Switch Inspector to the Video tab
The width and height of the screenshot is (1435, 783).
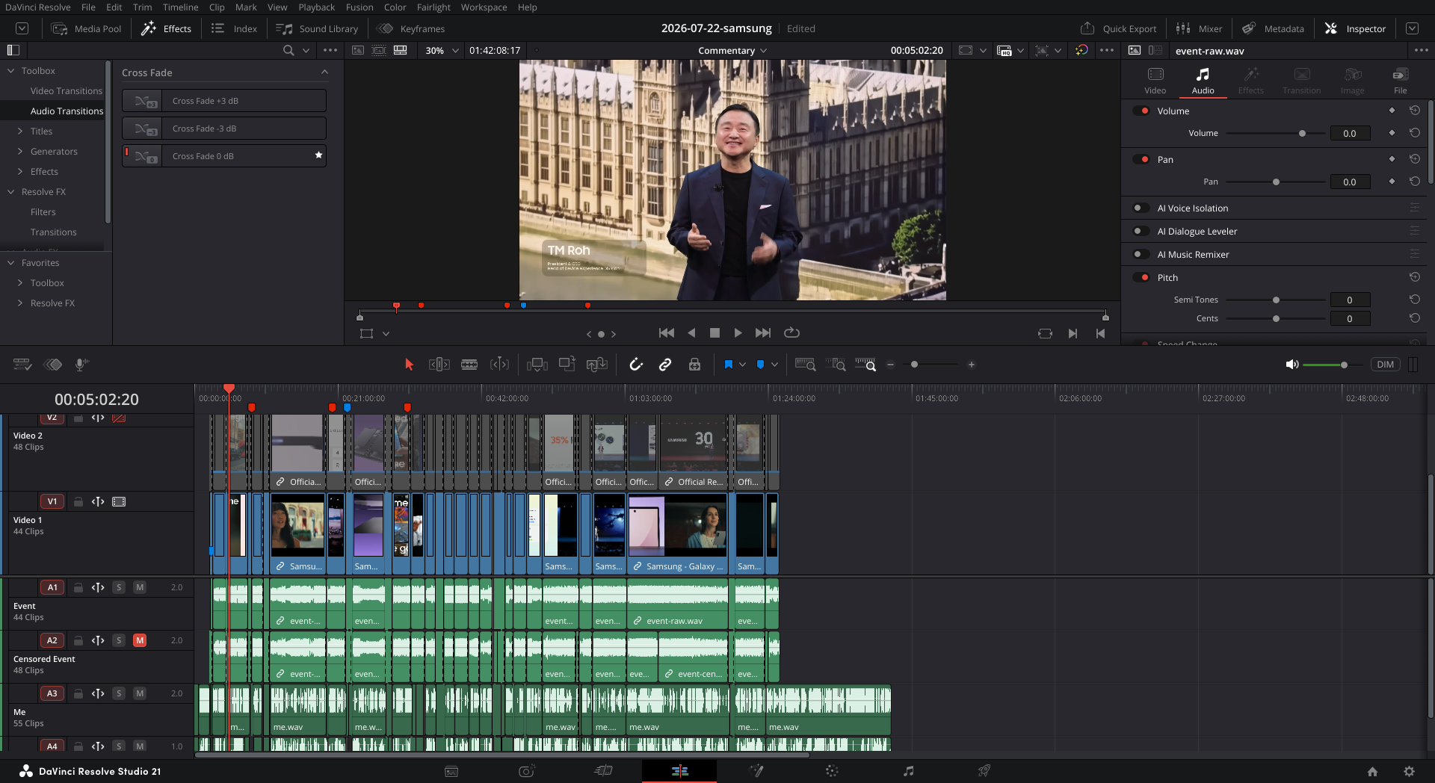[1155, 80]
